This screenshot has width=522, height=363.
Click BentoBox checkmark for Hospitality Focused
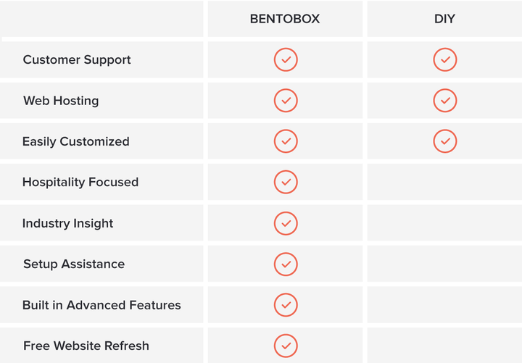click(286, 182)
